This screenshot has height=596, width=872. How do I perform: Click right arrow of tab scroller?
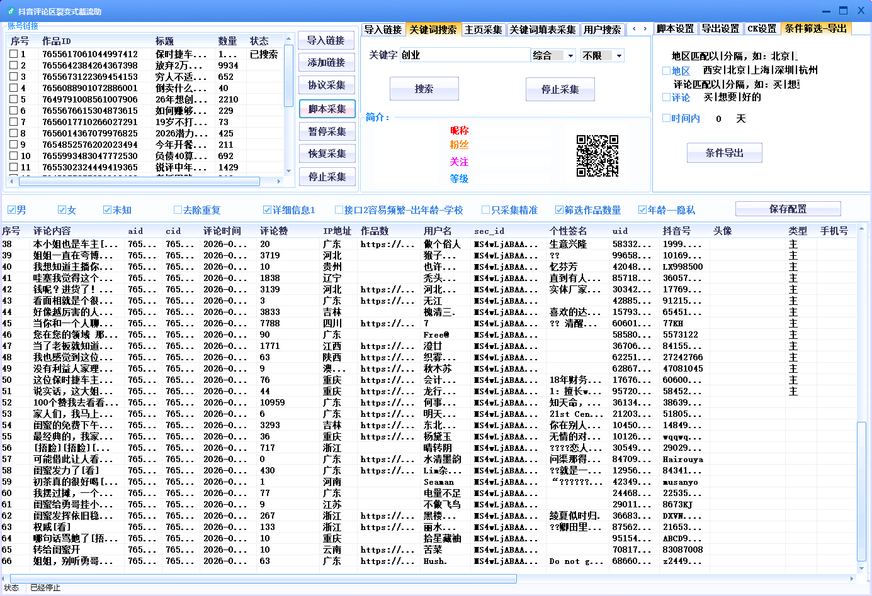(x=645, y=29)
